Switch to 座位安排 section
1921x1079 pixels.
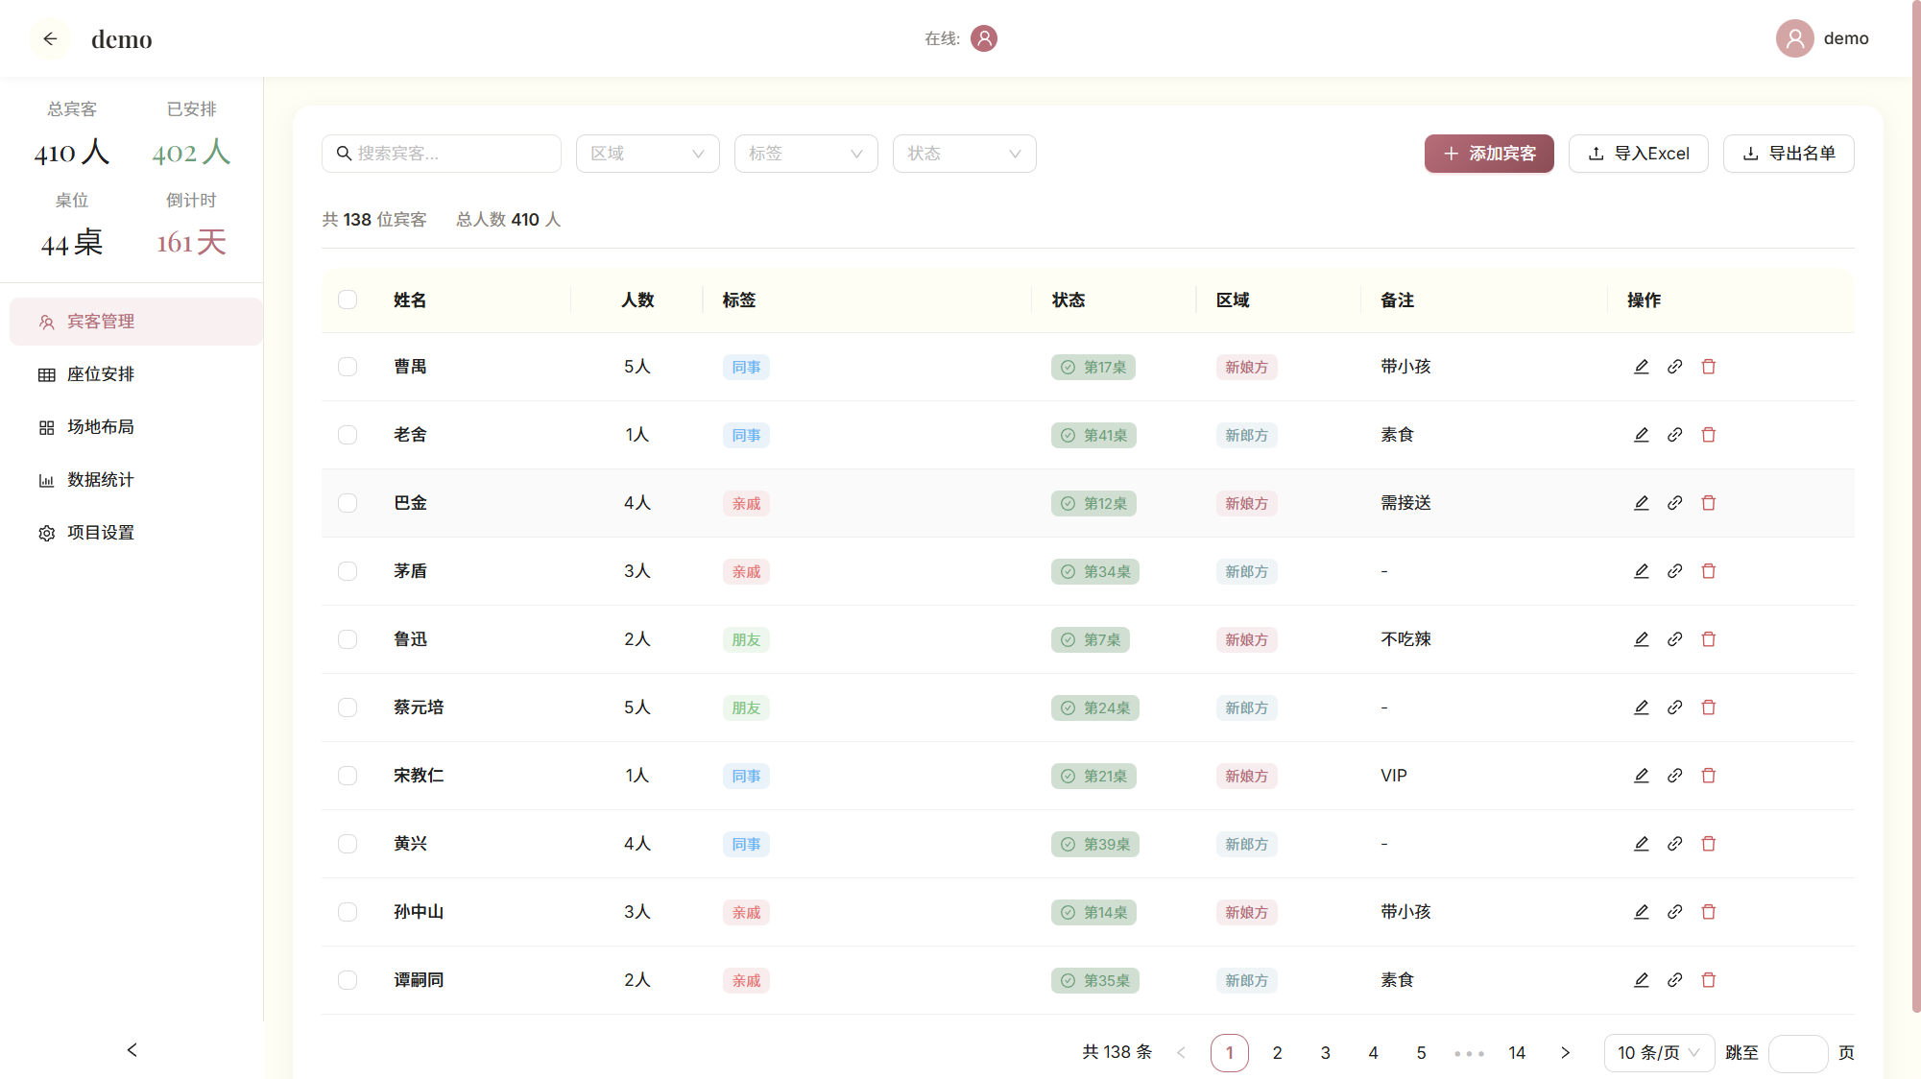136,374
